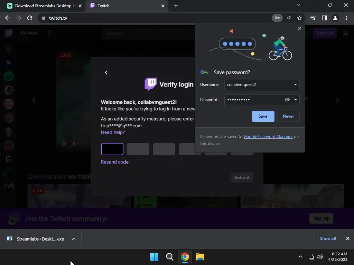Open the Windows Start menu
This screenshot has width=354, height=265.
click(155, 257)
